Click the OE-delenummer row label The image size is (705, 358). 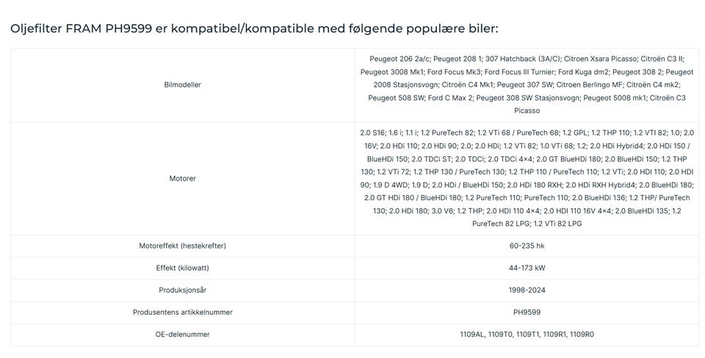click(182, 334)
